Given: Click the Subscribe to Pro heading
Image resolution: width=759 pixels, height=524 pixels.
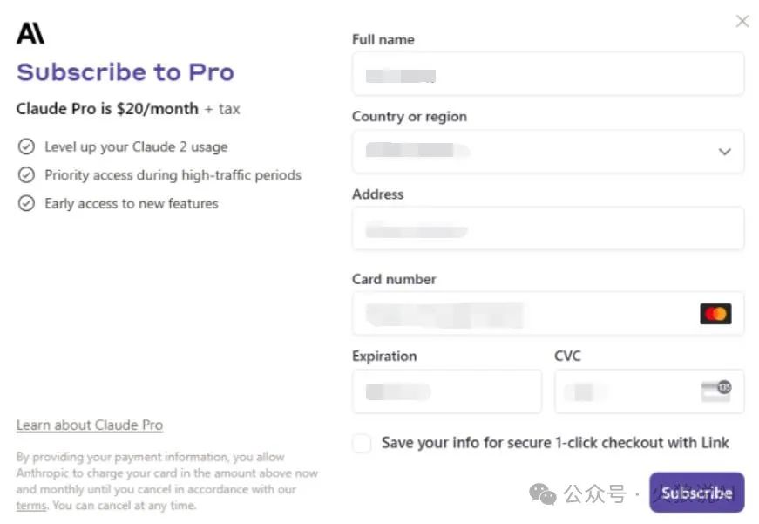Looking at the screenshot, I should point(125,72).
